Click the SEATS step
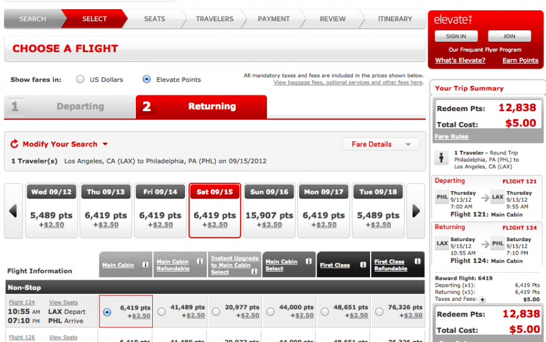Screen dimensions: 546x342 click(x=155, y=19)
